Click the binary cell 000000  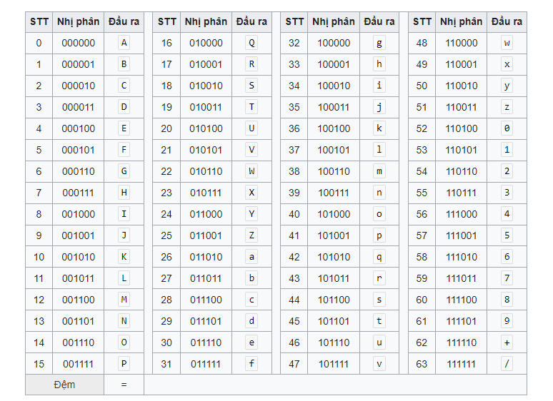tap(78, 43)
